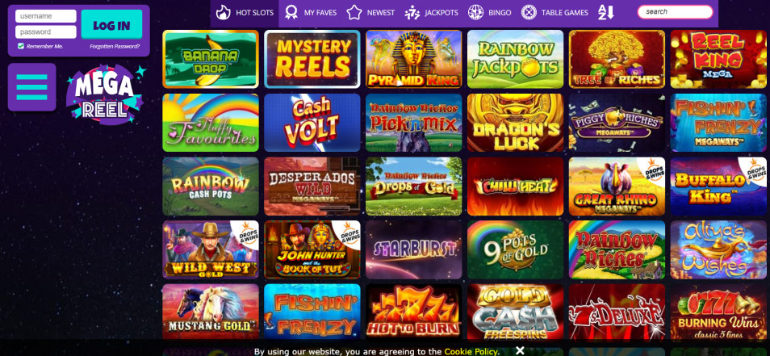Image resolution: width=770 pixels, height=356 pixels.
Task: Click the Newest star icon
Action: 354,12
